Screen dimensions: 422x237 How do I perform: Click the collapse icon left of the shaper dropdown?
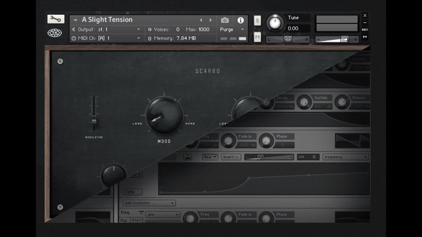point(188,157)
